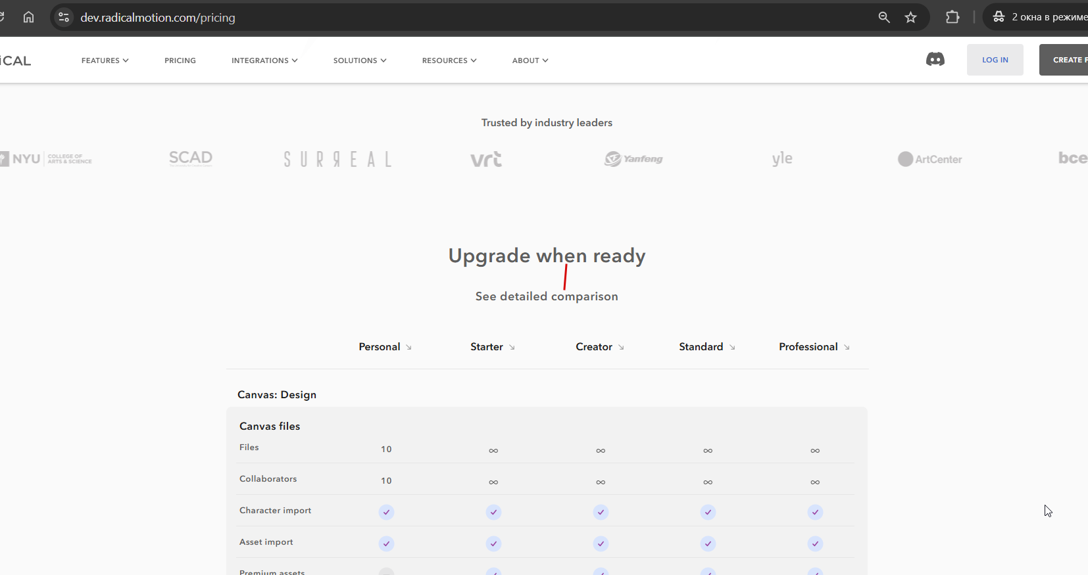Click the Collaborators value 10 under Personal
The height and width of the screenshot is (575, 1088).
[386, 481]
